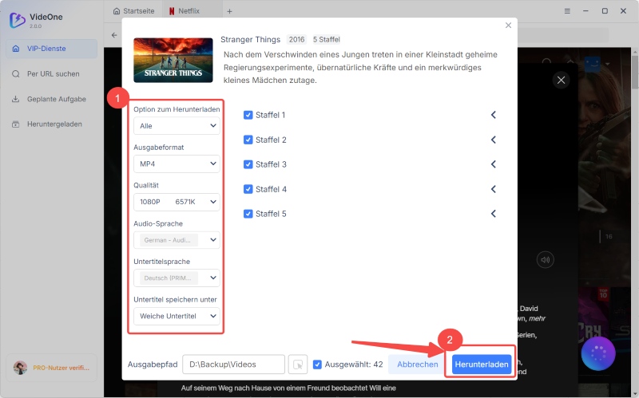
Task: Open the Untertitel speichern unter dropdown
Action: (x=177, y=316)
